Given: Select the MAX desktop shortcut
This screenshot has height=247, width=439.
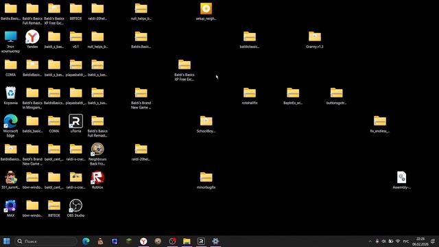Looking at the screenshot, I should pyautogui.click(x=11, y=208).
